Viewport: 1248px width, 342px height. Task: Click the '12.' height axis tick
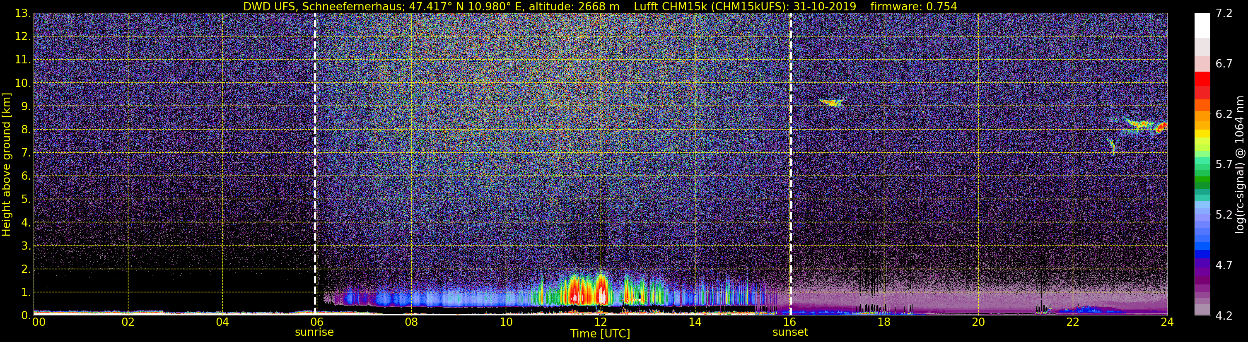click(x=23, y=37)
